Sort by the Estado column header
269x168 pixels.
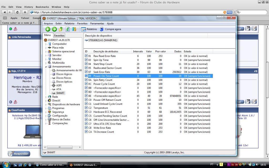(x=188, y=51)
